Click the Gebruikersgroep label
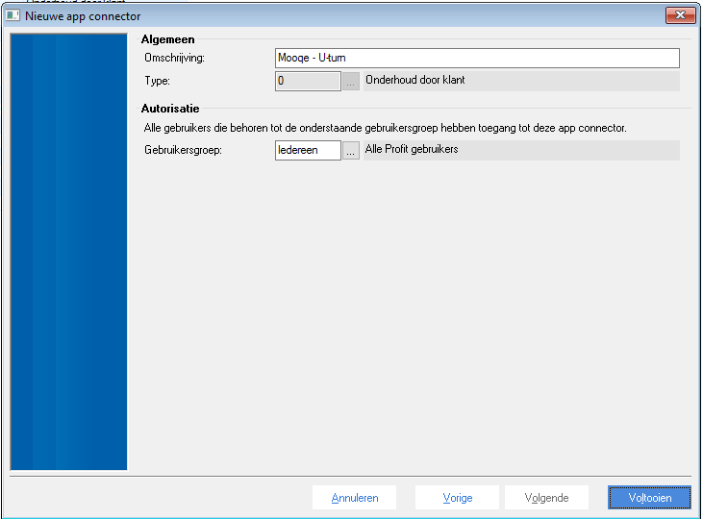The width and height of the screenshot is (703, 519). (180, 150)
